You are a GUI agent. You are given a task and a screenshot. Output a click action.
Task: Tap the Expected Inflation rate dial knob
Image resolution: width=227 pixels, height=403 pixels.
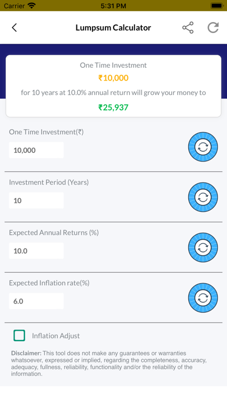pyautogui.click(x=203, y=298)
